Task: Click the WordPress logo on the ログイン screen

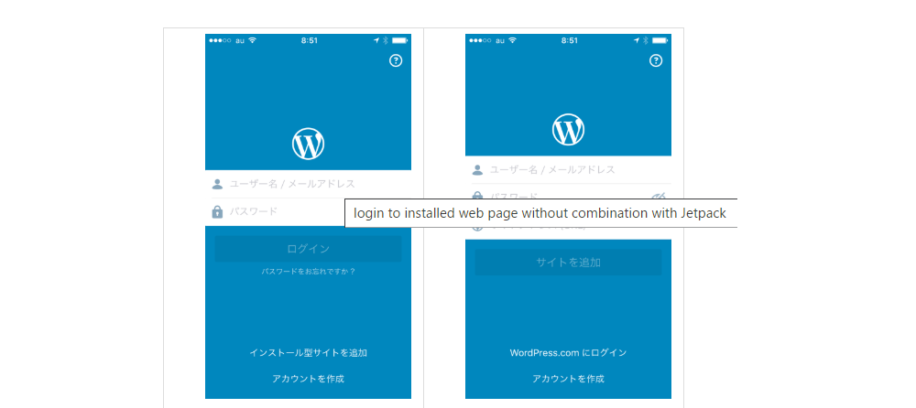Action: click(x=308, y=144)
